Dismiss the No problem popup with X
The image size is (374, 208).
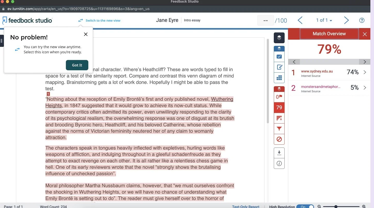[x=86, y=34]
